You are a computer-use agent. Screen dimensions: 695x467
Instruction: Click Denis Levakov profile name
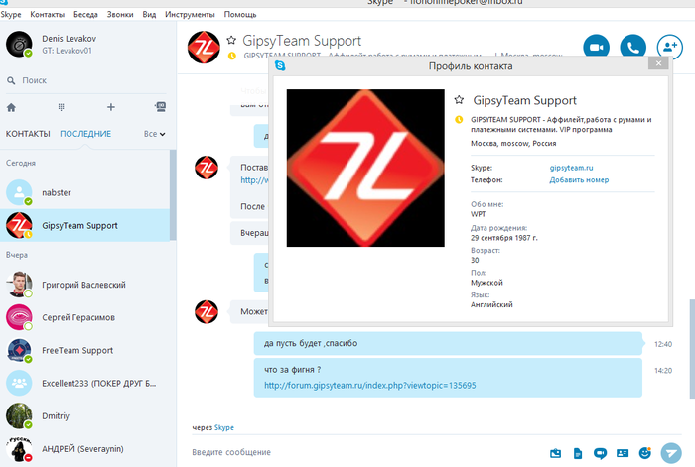69,39
